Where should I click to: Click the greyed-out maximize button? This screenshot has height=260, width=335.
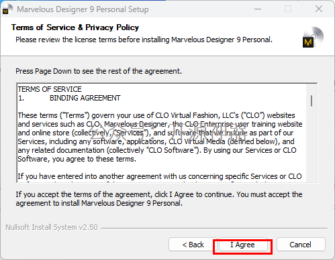tap(288, 9)
